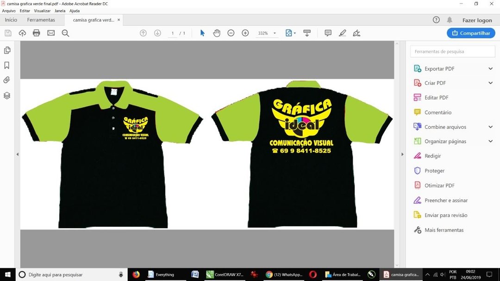Expand the Organizar páginas section

490,141
